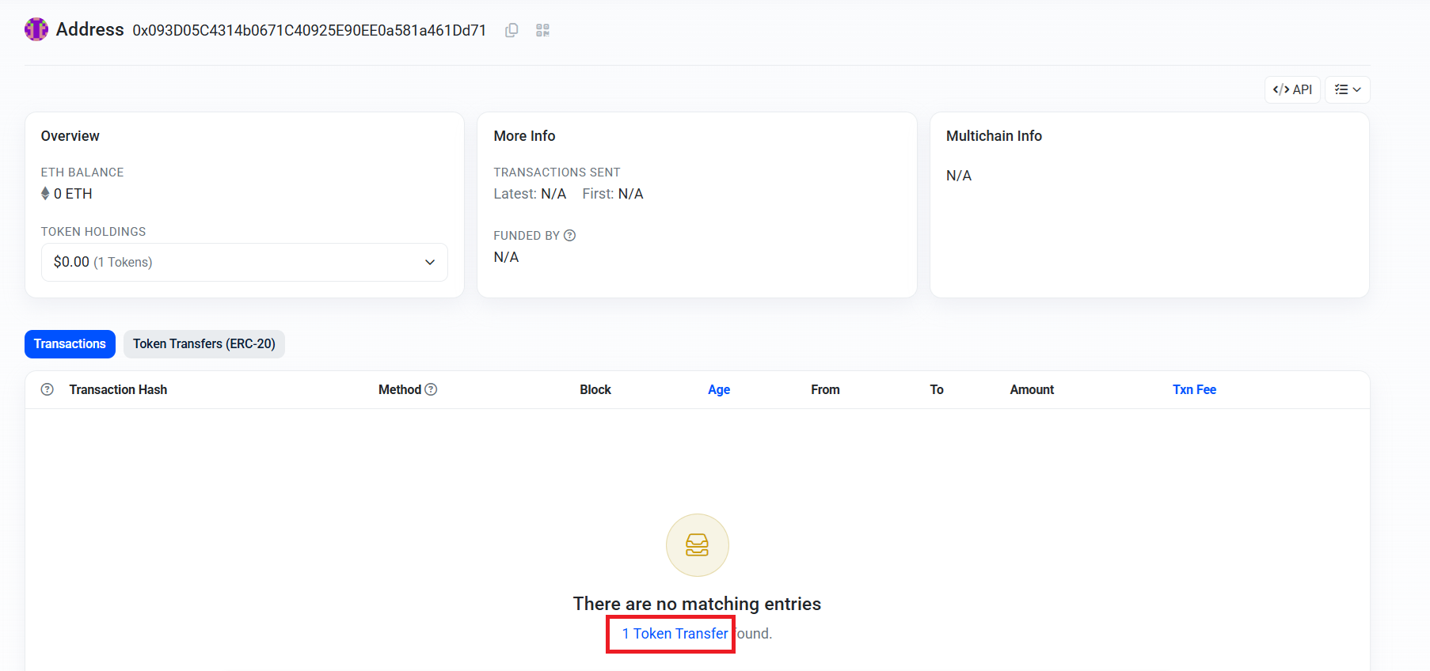This screenshot has width=1430, height=671.
Task: Click the Multichain Info heading
Action: tap(994, 136)
